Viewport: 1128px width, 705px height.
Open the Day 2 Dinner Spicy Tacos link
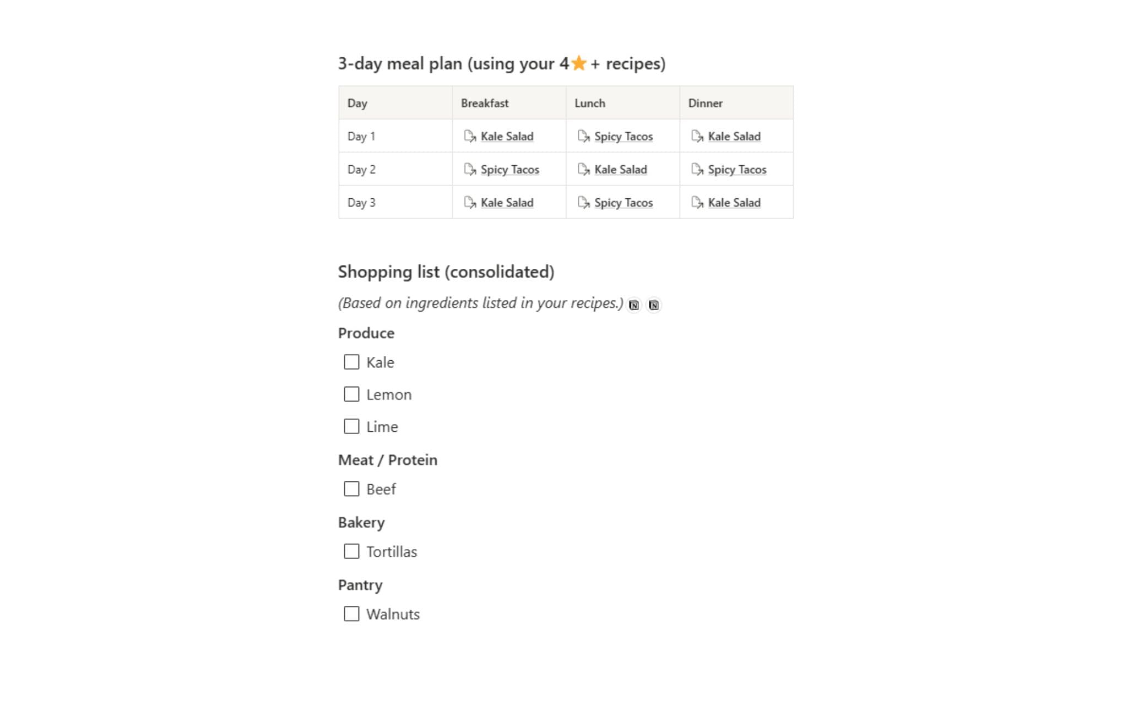pyautogui.click(x=737, y=169)
